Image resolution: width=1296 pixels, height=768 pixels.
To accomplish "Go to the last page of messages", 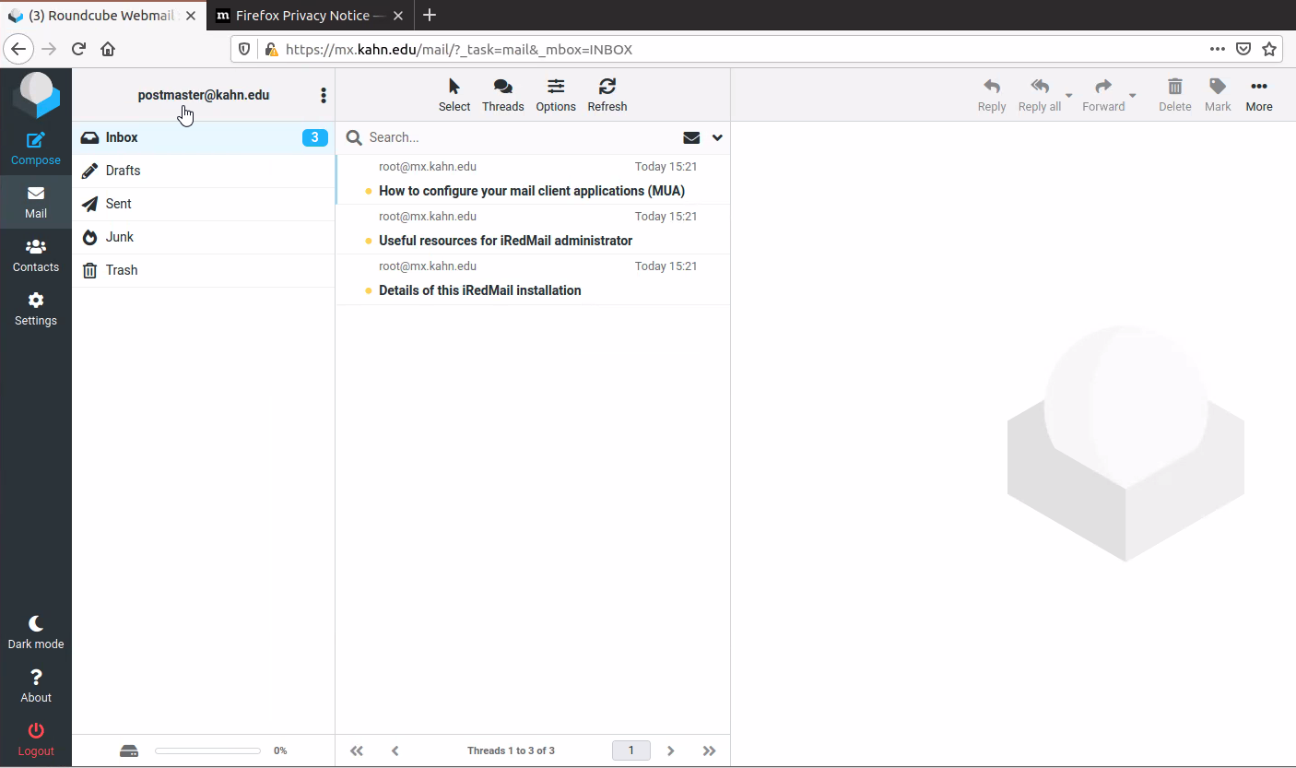I will click(x=709, y=750).
